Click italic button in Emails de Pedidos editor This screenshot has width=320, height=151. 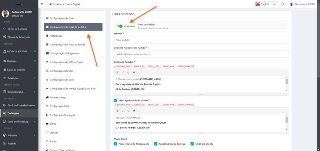tap(123, 72)
